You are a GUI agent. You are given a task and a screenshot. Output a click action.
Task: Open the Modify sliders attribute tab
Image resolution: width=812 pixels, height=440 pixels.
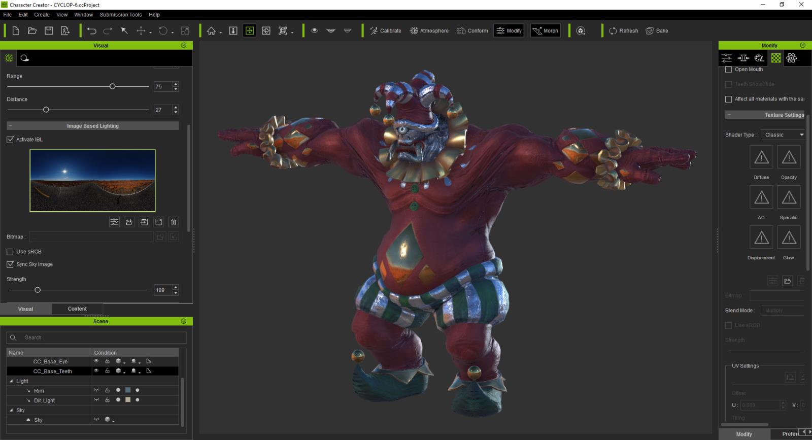click(x=727, y=58)
